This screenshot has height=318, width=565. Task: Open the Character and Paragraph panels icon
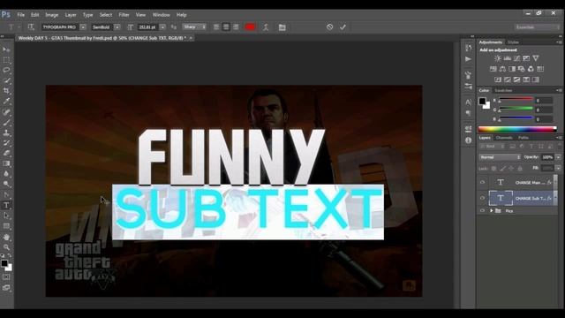pos(282,27)
